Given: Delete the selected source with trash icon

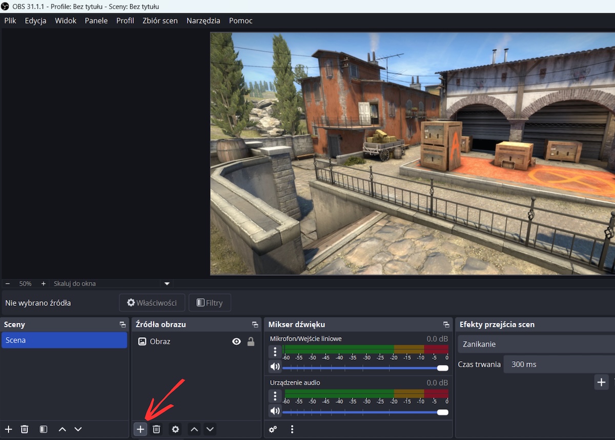Looking at the screenshot, I should click(x=157, y=429).
